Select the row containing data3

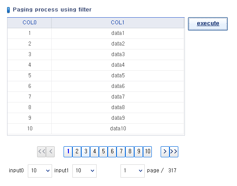pos(96,54)
